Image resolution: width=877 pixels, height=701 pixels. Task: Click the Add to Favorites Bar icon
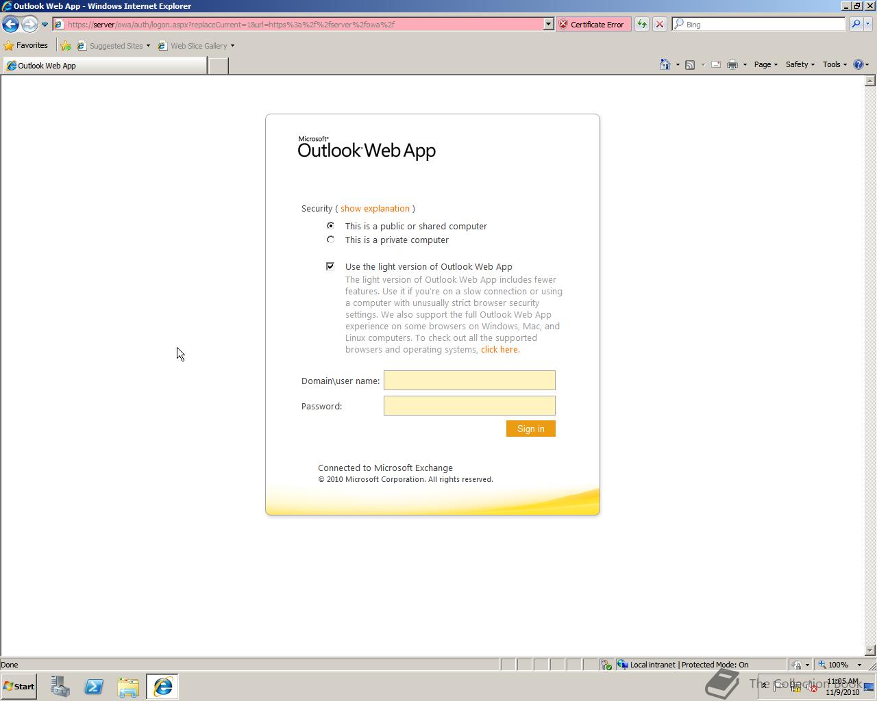tap(66, 46)
